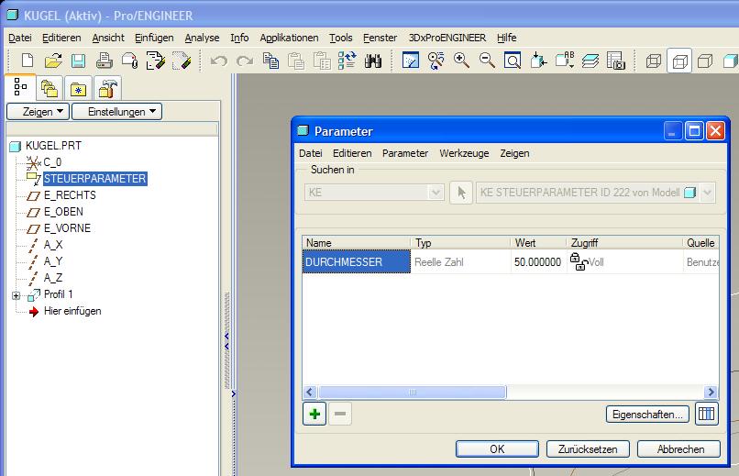Add a new parameter with green plus

click(314, 414)
